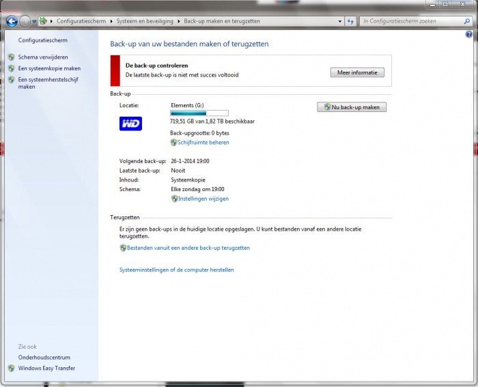Open recent pages dropdown beside the Forward arrow
This screenshot has width=478, height=387.
[x=34, y=21]
